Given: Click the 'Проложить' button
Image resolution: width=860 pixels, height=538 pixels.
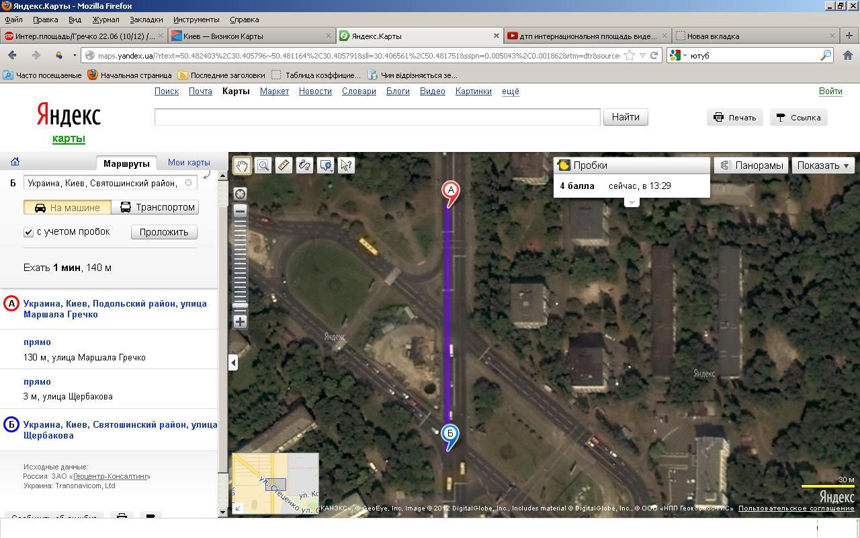Looking at the screenshot, I should click(x=164, y=232).
